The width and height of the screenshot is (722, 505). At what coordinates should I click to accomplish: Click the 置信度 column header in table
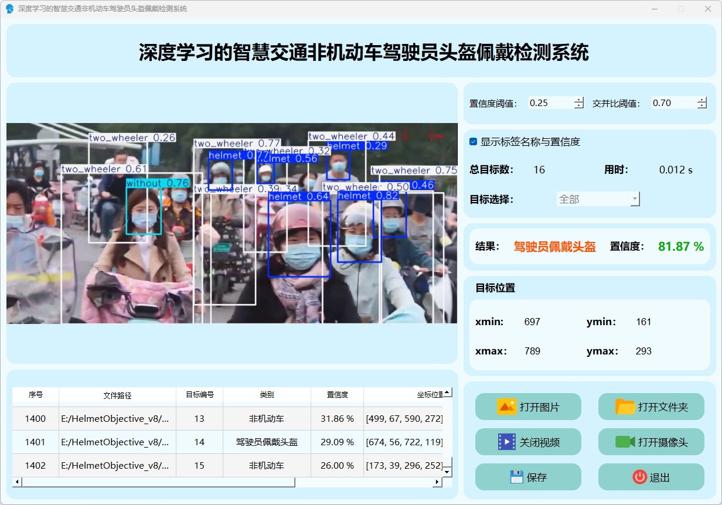337,395
